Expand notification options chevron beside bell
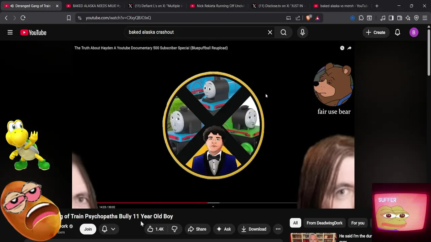The image size is (431, 242). point(113,229)
